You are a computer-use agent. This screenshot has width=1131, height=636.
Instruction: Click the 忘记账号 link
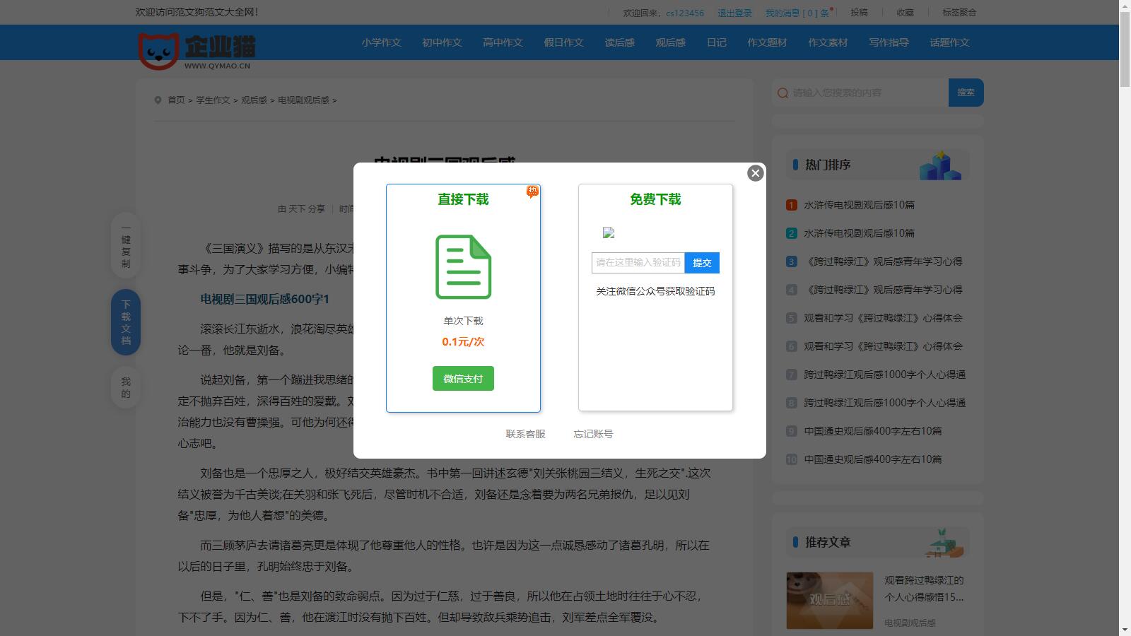pos(594,433)
